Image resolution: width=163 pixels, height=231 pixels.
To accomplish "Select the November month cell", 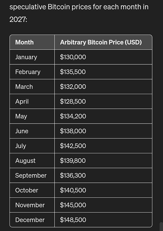I will click(x=30, y=205).
